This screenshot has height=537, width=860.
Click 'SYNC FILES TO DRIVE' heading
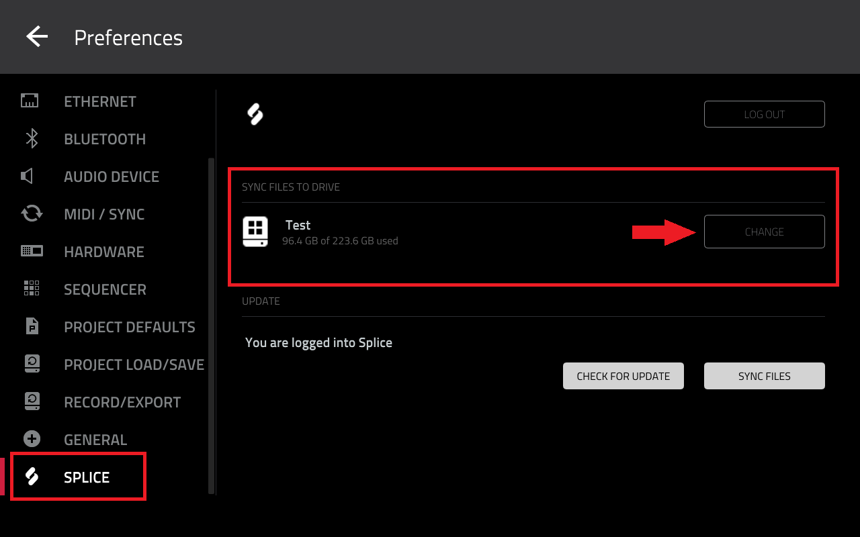(x=291, y=187)
